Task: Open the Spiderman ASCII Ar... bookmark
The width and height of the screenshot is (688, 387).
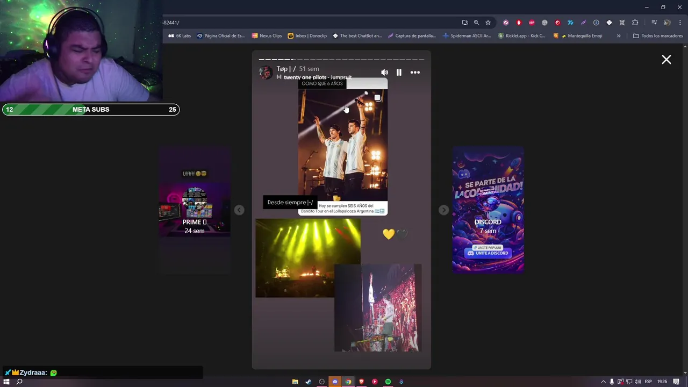Action: tap(467, 35)
